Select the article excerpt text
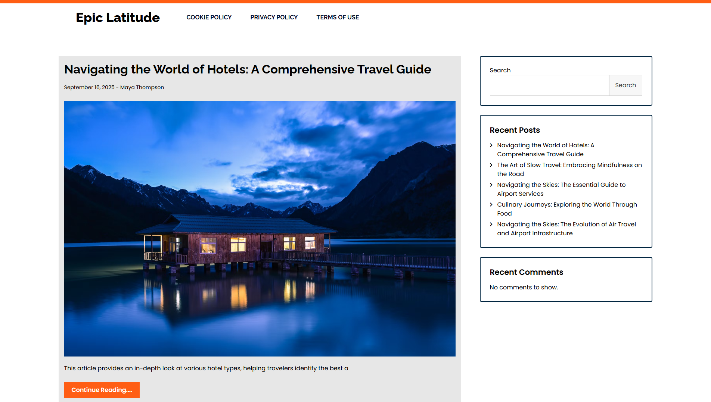This screenshot has height=402, width=711. (x=206, y=368)
